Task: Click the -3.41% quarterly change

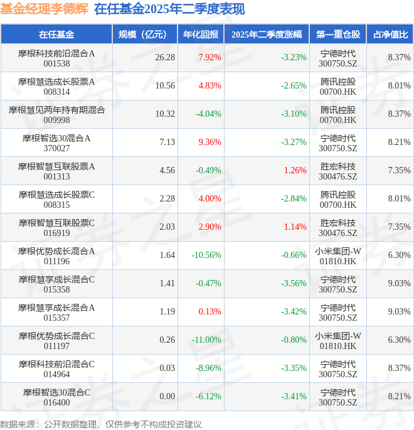Action: 294,396
